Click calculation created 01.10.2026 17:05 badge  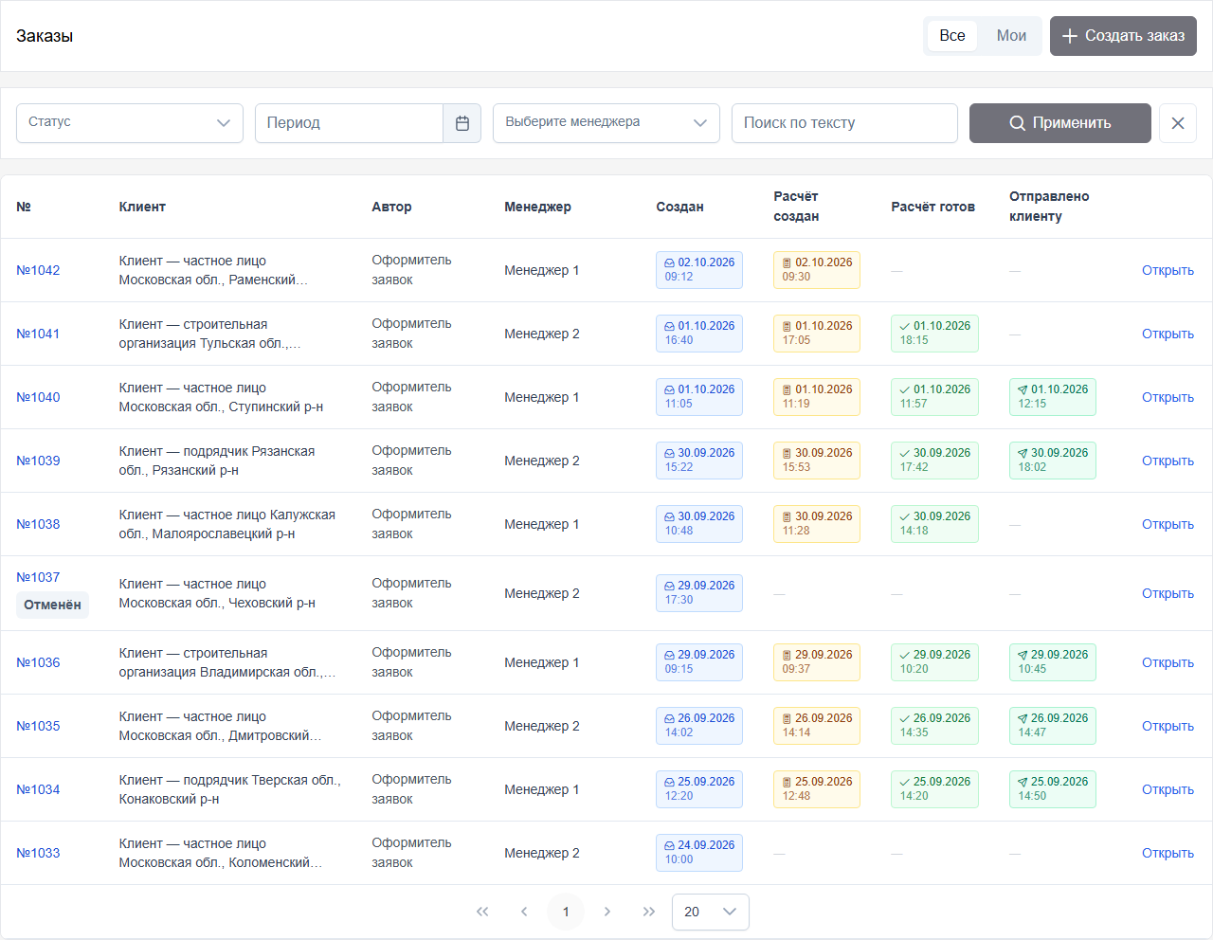817,334
